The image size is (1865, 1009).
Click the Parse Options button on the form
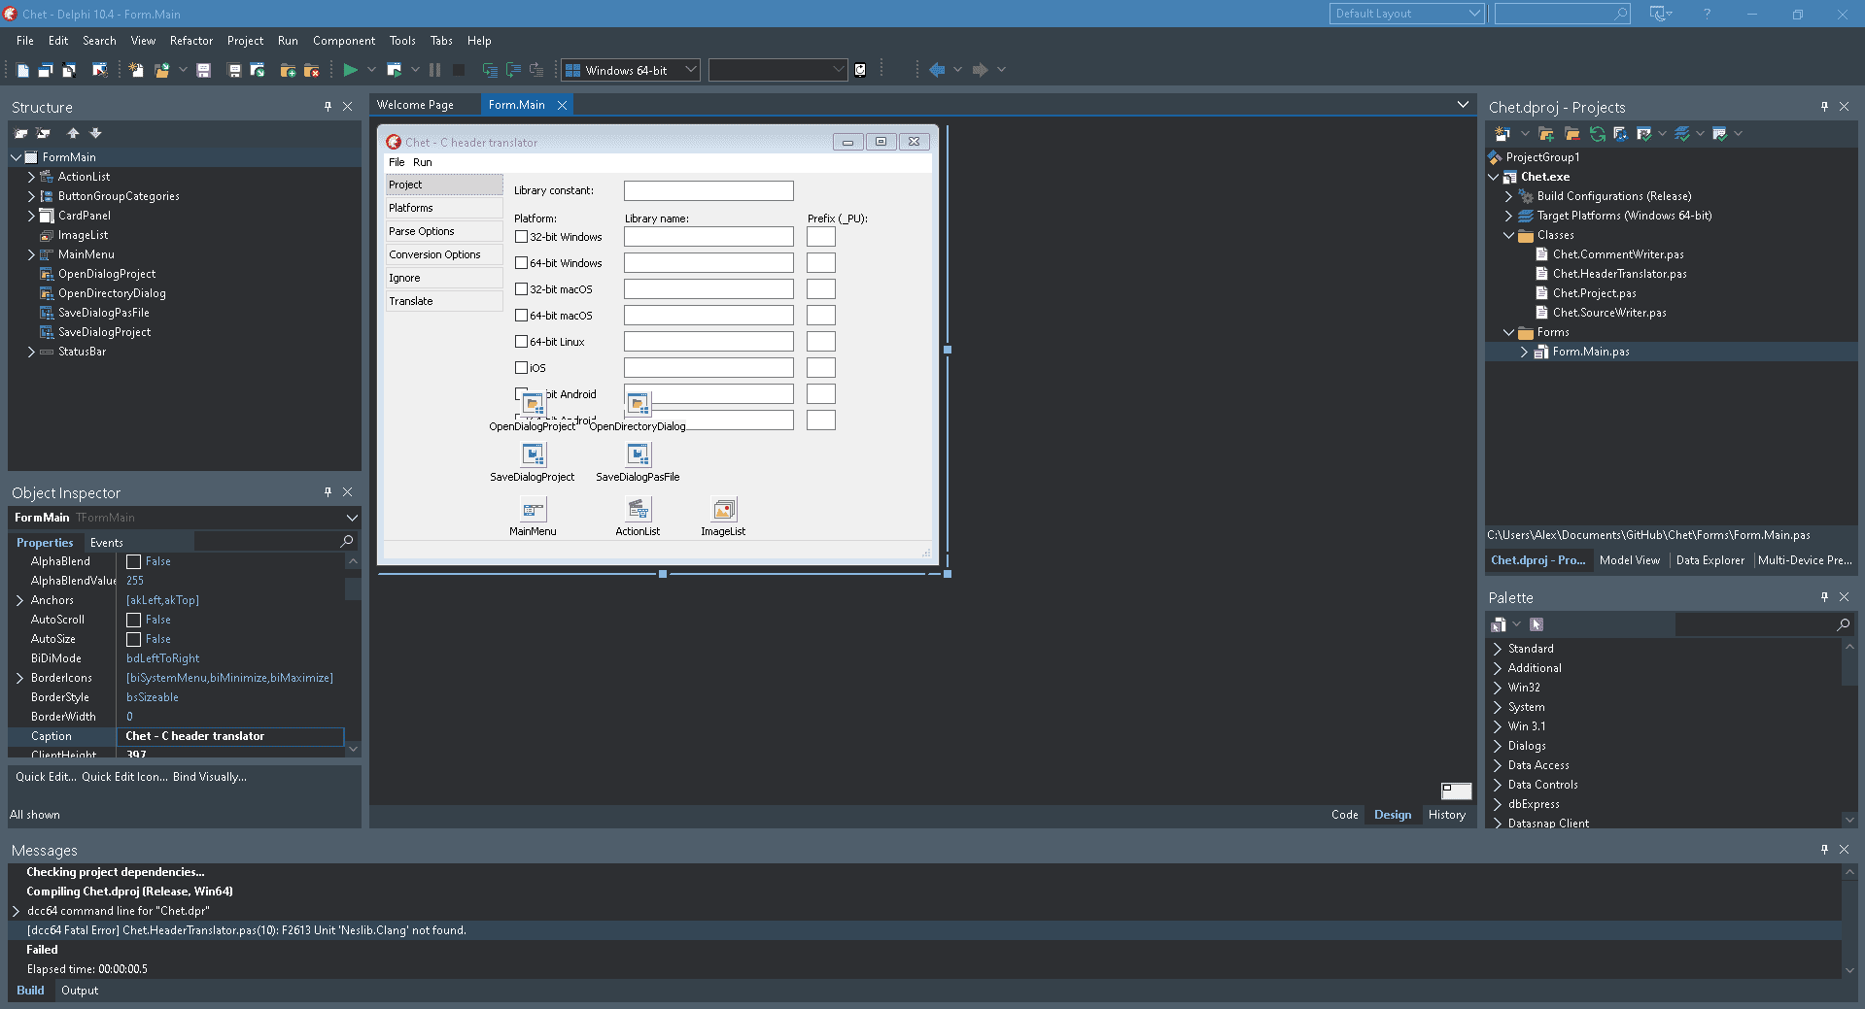click(444, 231)
